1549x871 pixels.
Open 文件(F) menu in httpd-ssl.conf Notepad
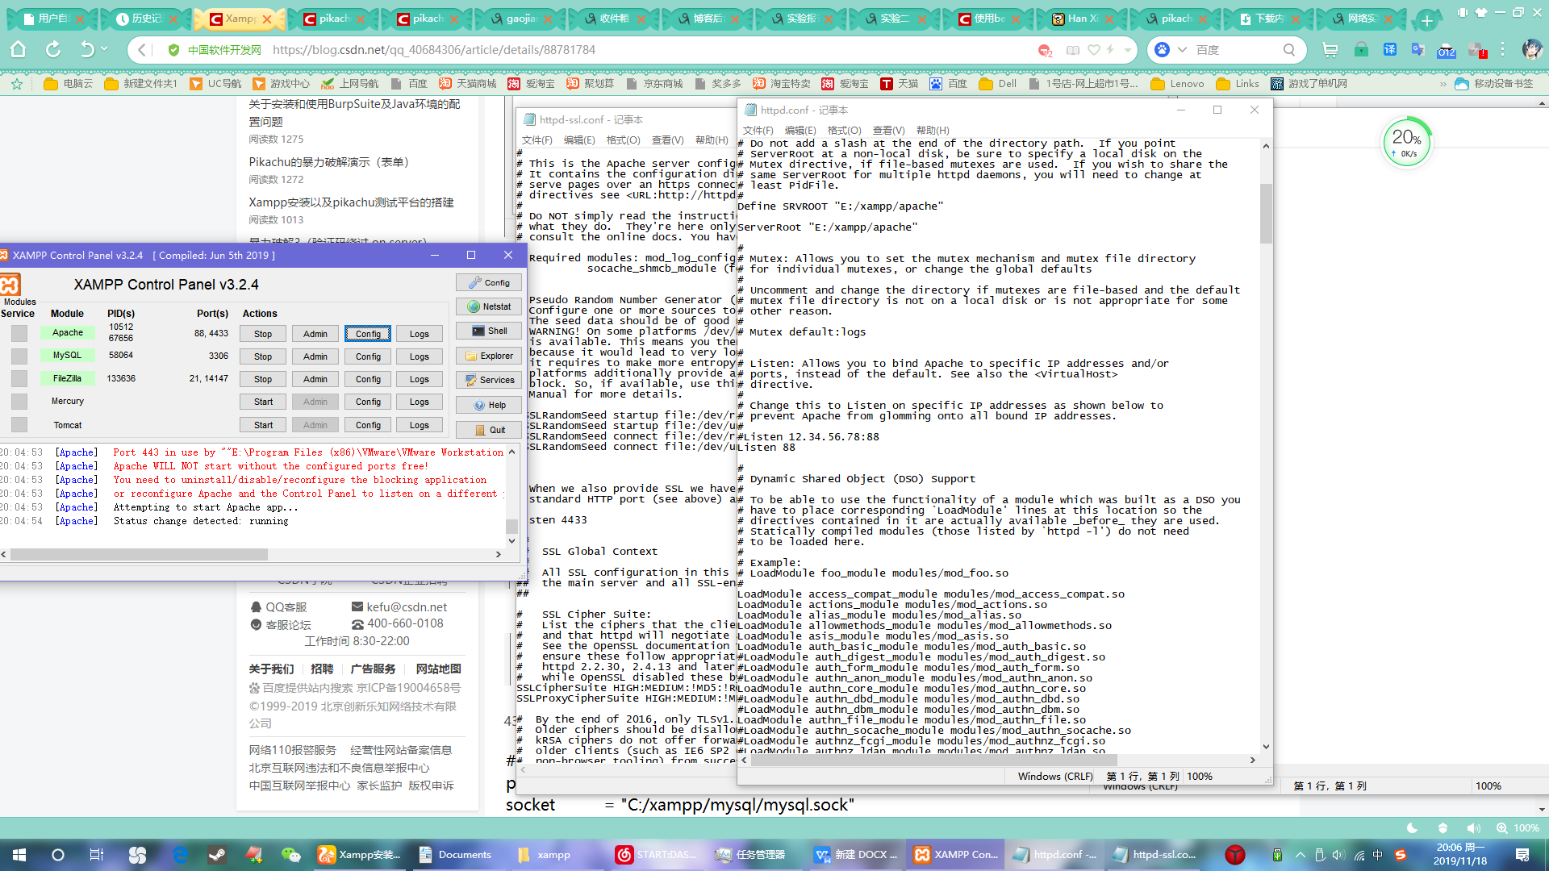tap(537, 140)
